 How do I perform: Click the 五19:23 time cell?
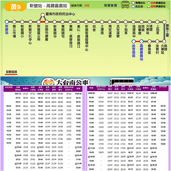click(x=40, y=147)
